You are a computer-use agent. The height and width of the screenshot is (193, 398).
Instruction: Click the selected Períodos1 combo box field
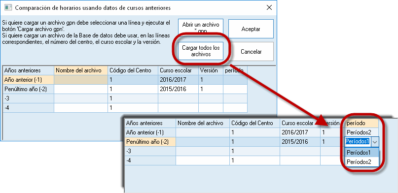[x=358, y=142]
